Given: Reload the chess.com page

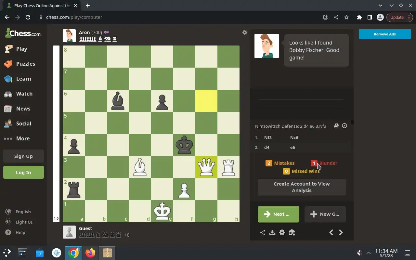Looking at the screenshot, I should click(x=28, y=17).
